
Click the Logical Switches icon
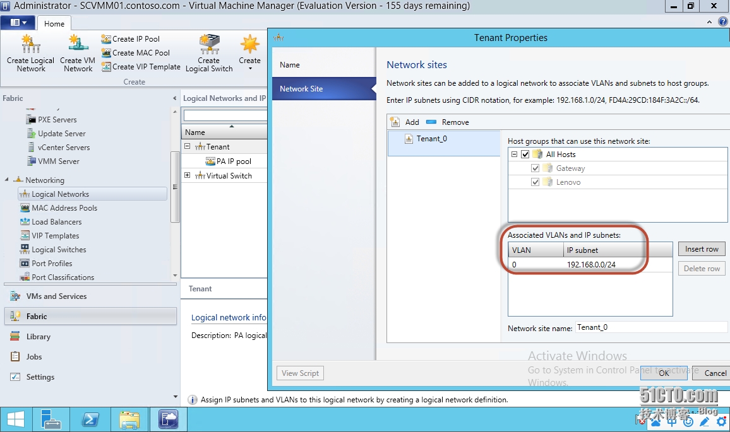[x=25, y=249]
